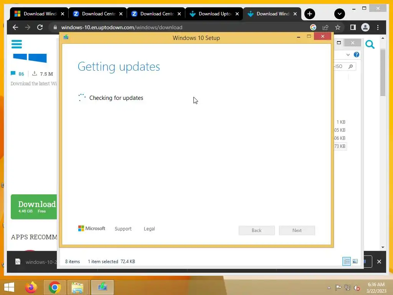This screenshot has width=393, height=295.
Task: Open Chrome from the taskbar
Action: pyautogui.click(x=54, y=287)
